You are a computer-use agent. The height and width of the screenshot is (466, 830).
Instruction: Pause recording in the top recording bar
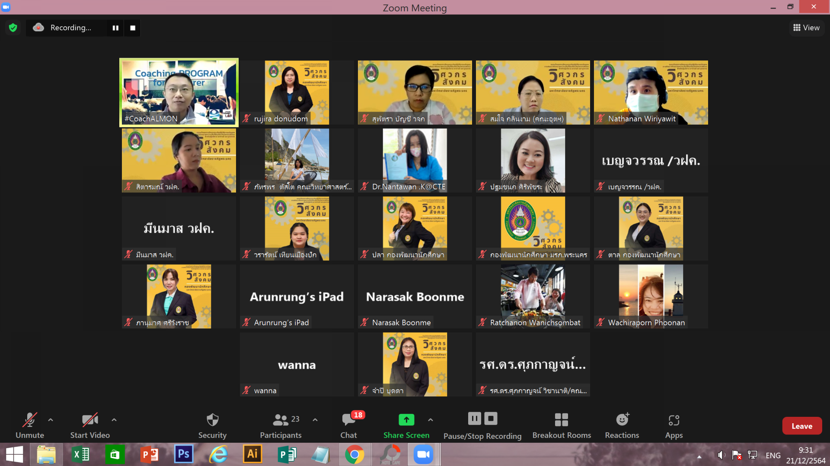pos(115,28)
